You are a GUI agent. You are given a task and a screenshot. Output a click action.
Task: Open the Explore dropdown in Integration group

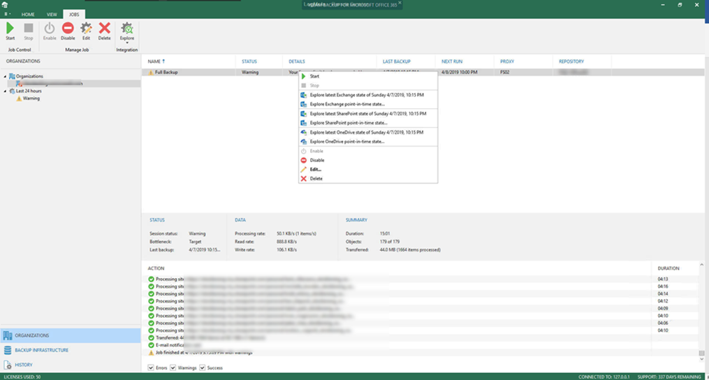127,33
